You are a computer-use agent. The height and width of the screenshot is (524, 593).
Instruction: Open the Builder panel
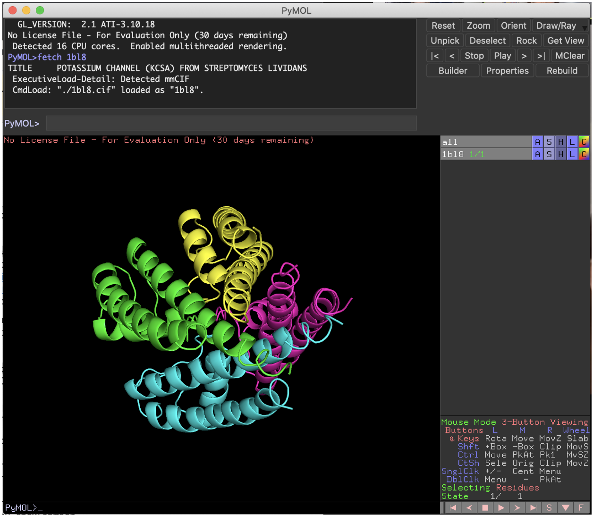tap(453, 71)
